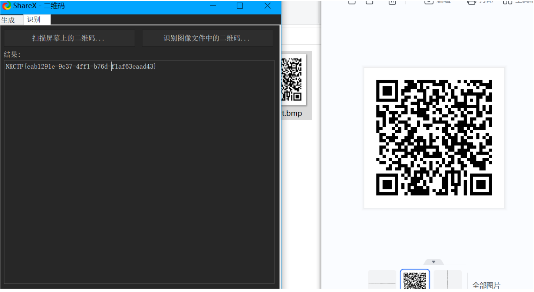Click the large QR code image in viewer
The width and height of the screenshot is (534, 292).
(x=434, y=138)
